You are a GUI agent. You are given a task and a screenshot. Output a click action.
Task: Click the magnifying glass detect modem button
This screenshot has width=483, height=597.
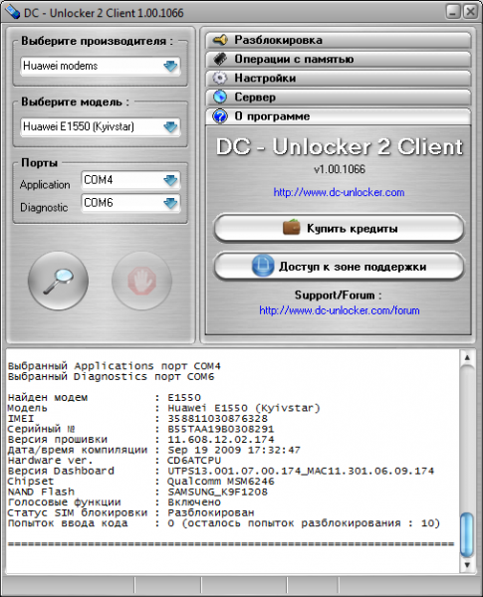click(x=58, y=281)
